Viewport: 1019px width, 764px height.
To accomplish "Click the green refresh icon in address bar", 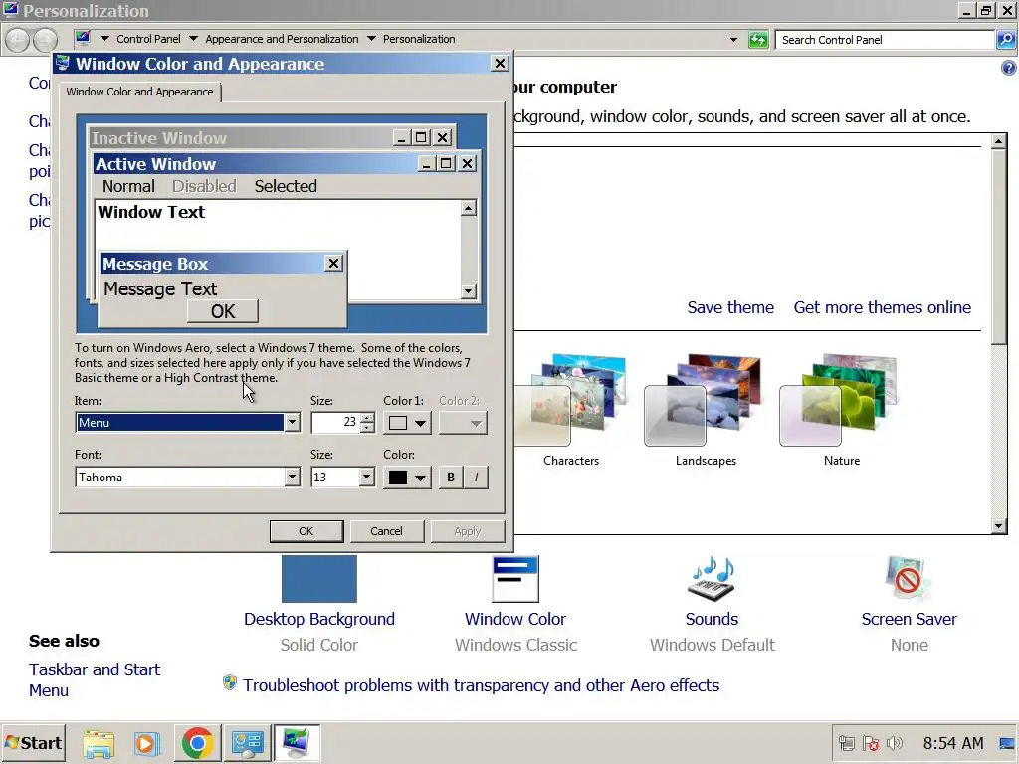I will click(x=758, y=39).
